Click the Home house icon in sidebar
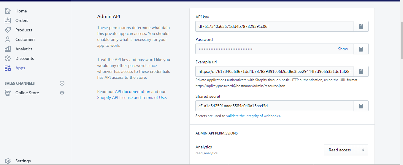This screenshot has width=403, height=165. click(x=8, y=11)
